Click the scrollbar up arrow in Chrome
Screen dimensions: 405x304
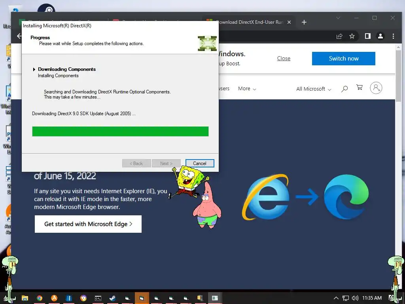398,47
